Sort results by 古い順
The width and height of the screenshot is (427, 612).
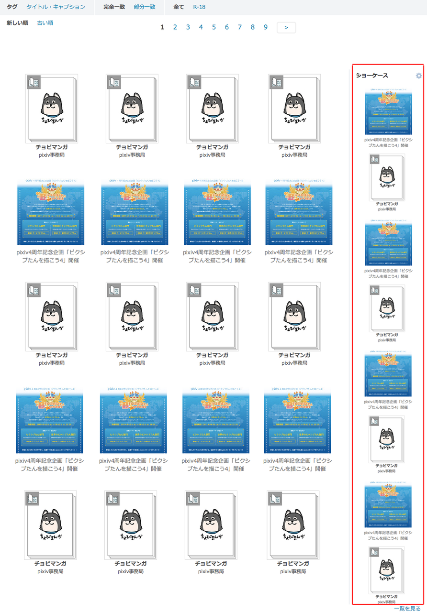45,23
